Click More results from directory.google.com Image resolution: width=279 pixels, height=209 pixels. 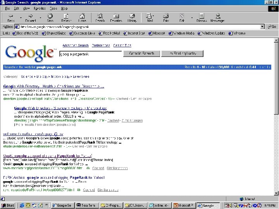(x=45, y=125)
